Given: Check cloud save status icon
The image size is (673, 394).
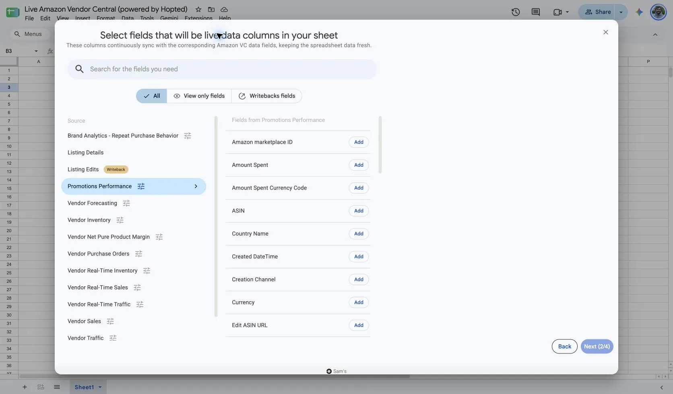Looking at the screenshot, I should tap(224, 9).
